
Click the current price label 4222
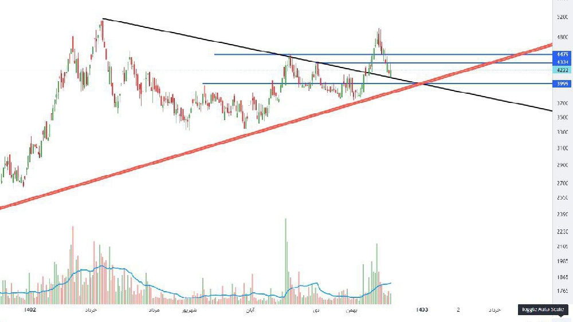point(562,70)
